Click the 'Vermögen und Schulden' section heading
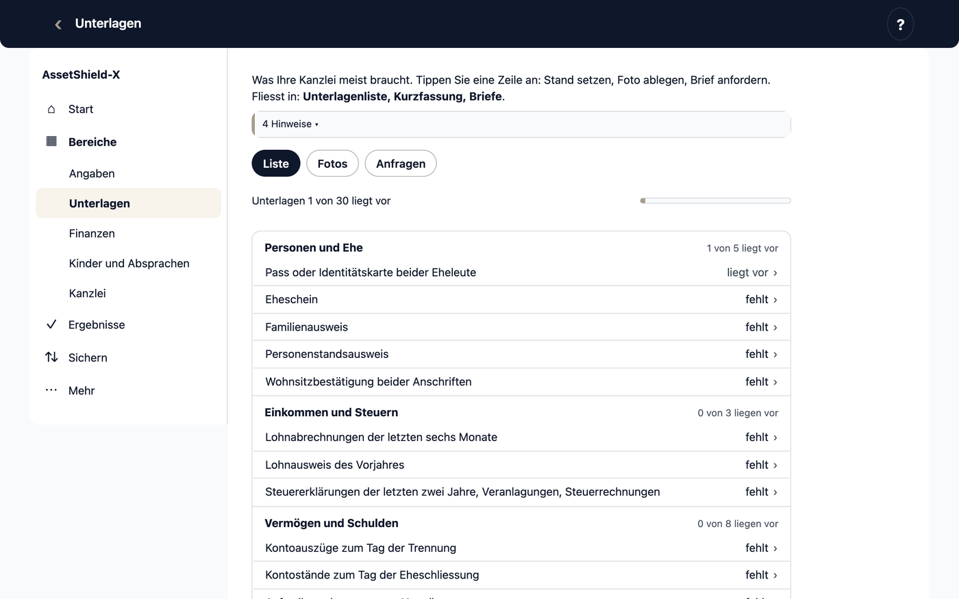Viewport: 959px width, 599px height. tap(332, 523)
